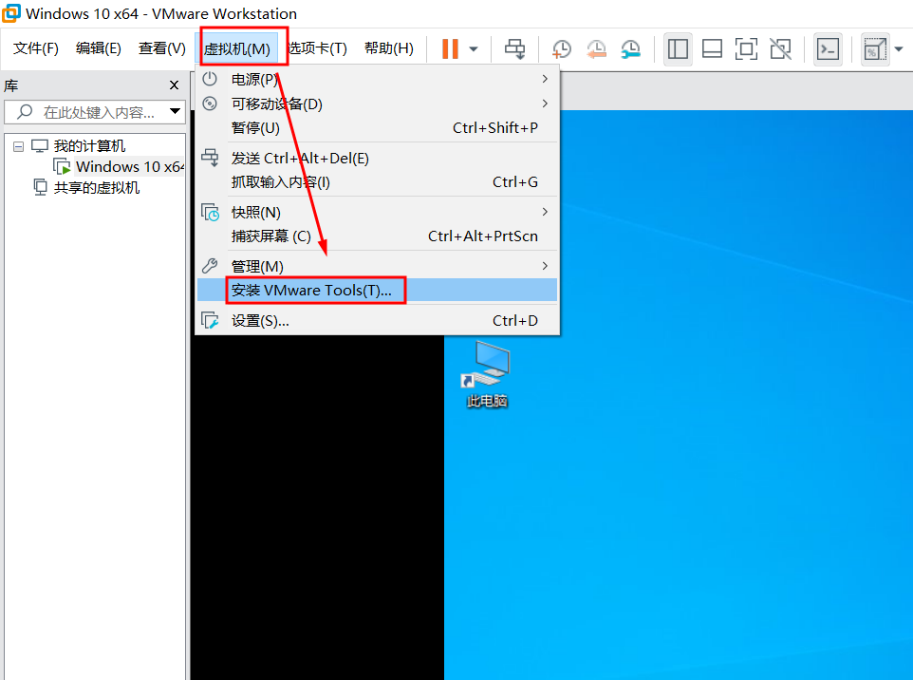Screen dimensions: 913x680
Task: Click the 虚拟机(M) menu
Action: pyautogui.click(x=237, y=49)
